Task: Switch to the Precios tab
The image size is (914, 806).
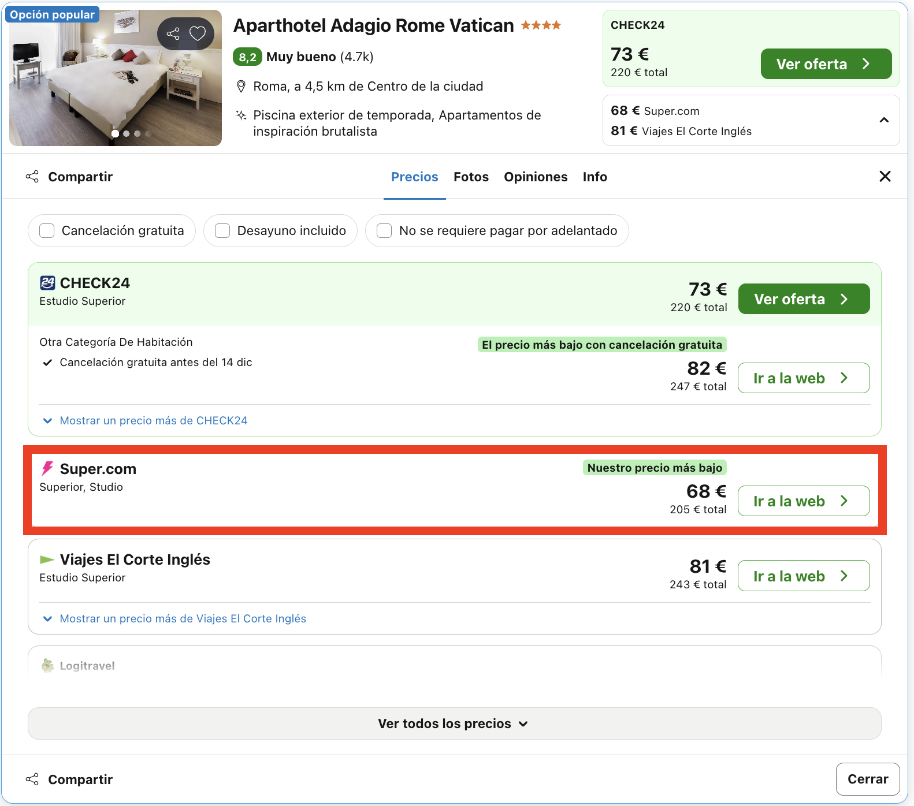Action: click(x=415, y=177)
